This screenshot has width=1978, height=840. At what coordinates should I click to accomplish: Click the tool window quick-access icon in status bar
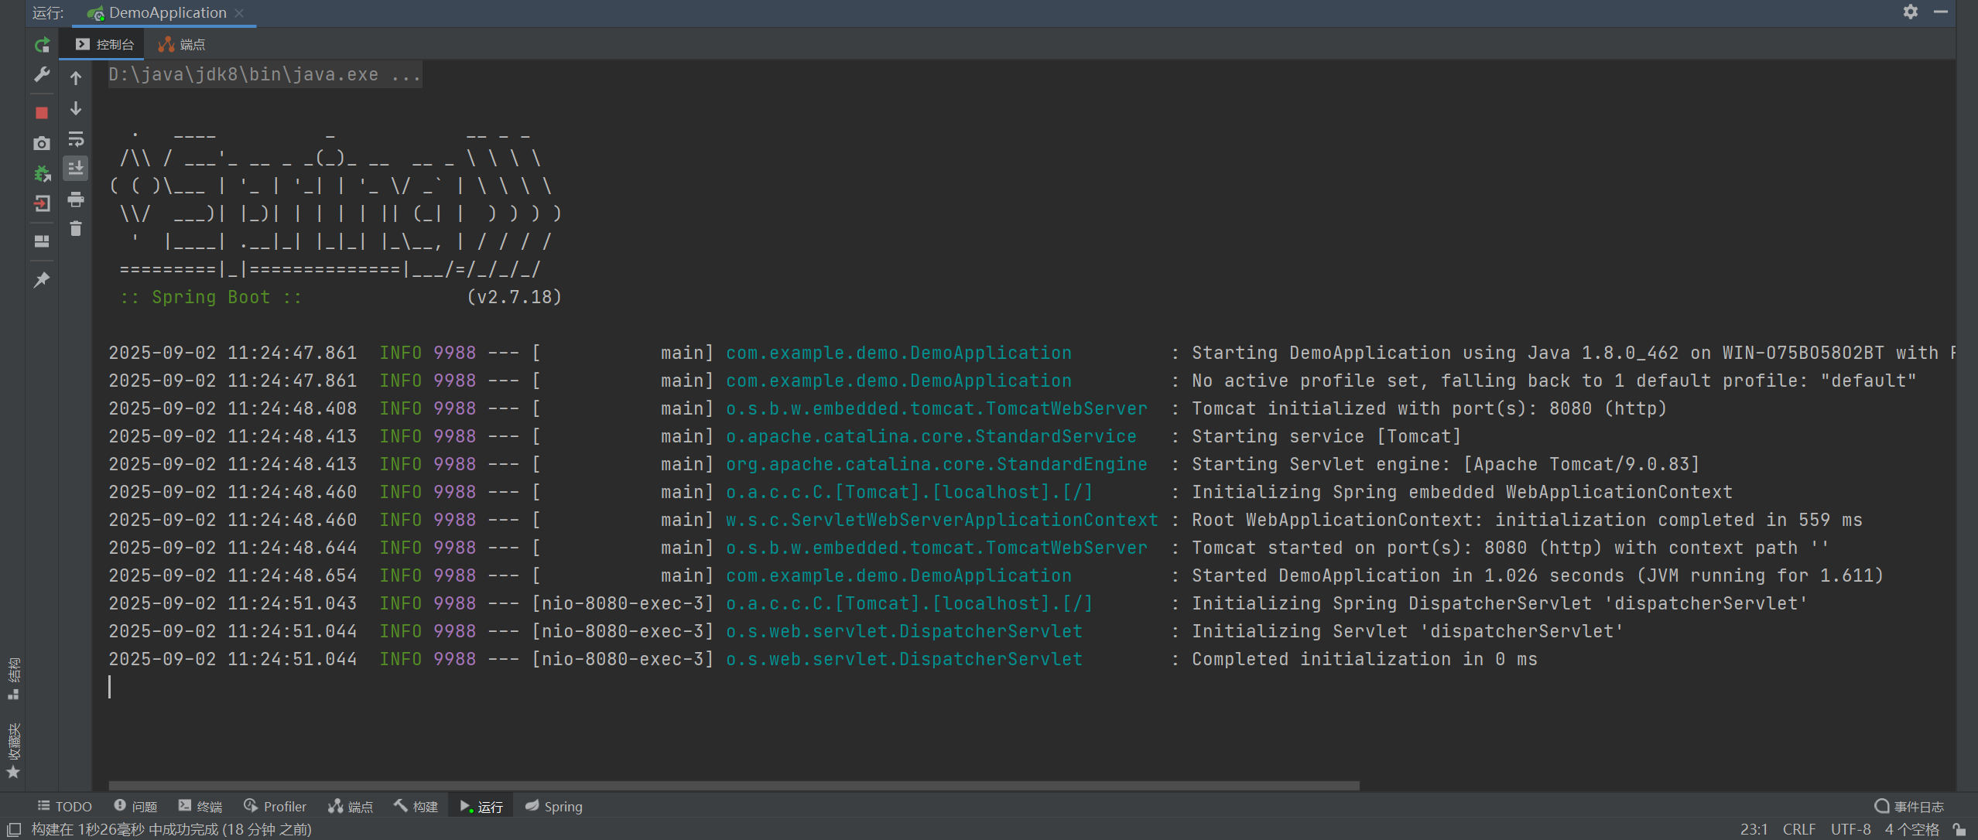13,829
